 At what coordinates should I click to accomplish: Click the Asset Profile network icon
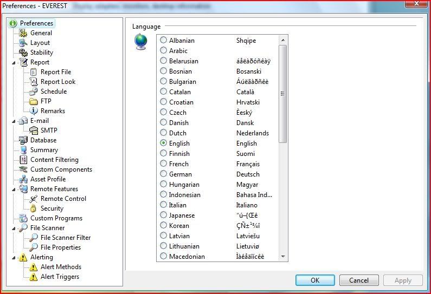[23, 179]
